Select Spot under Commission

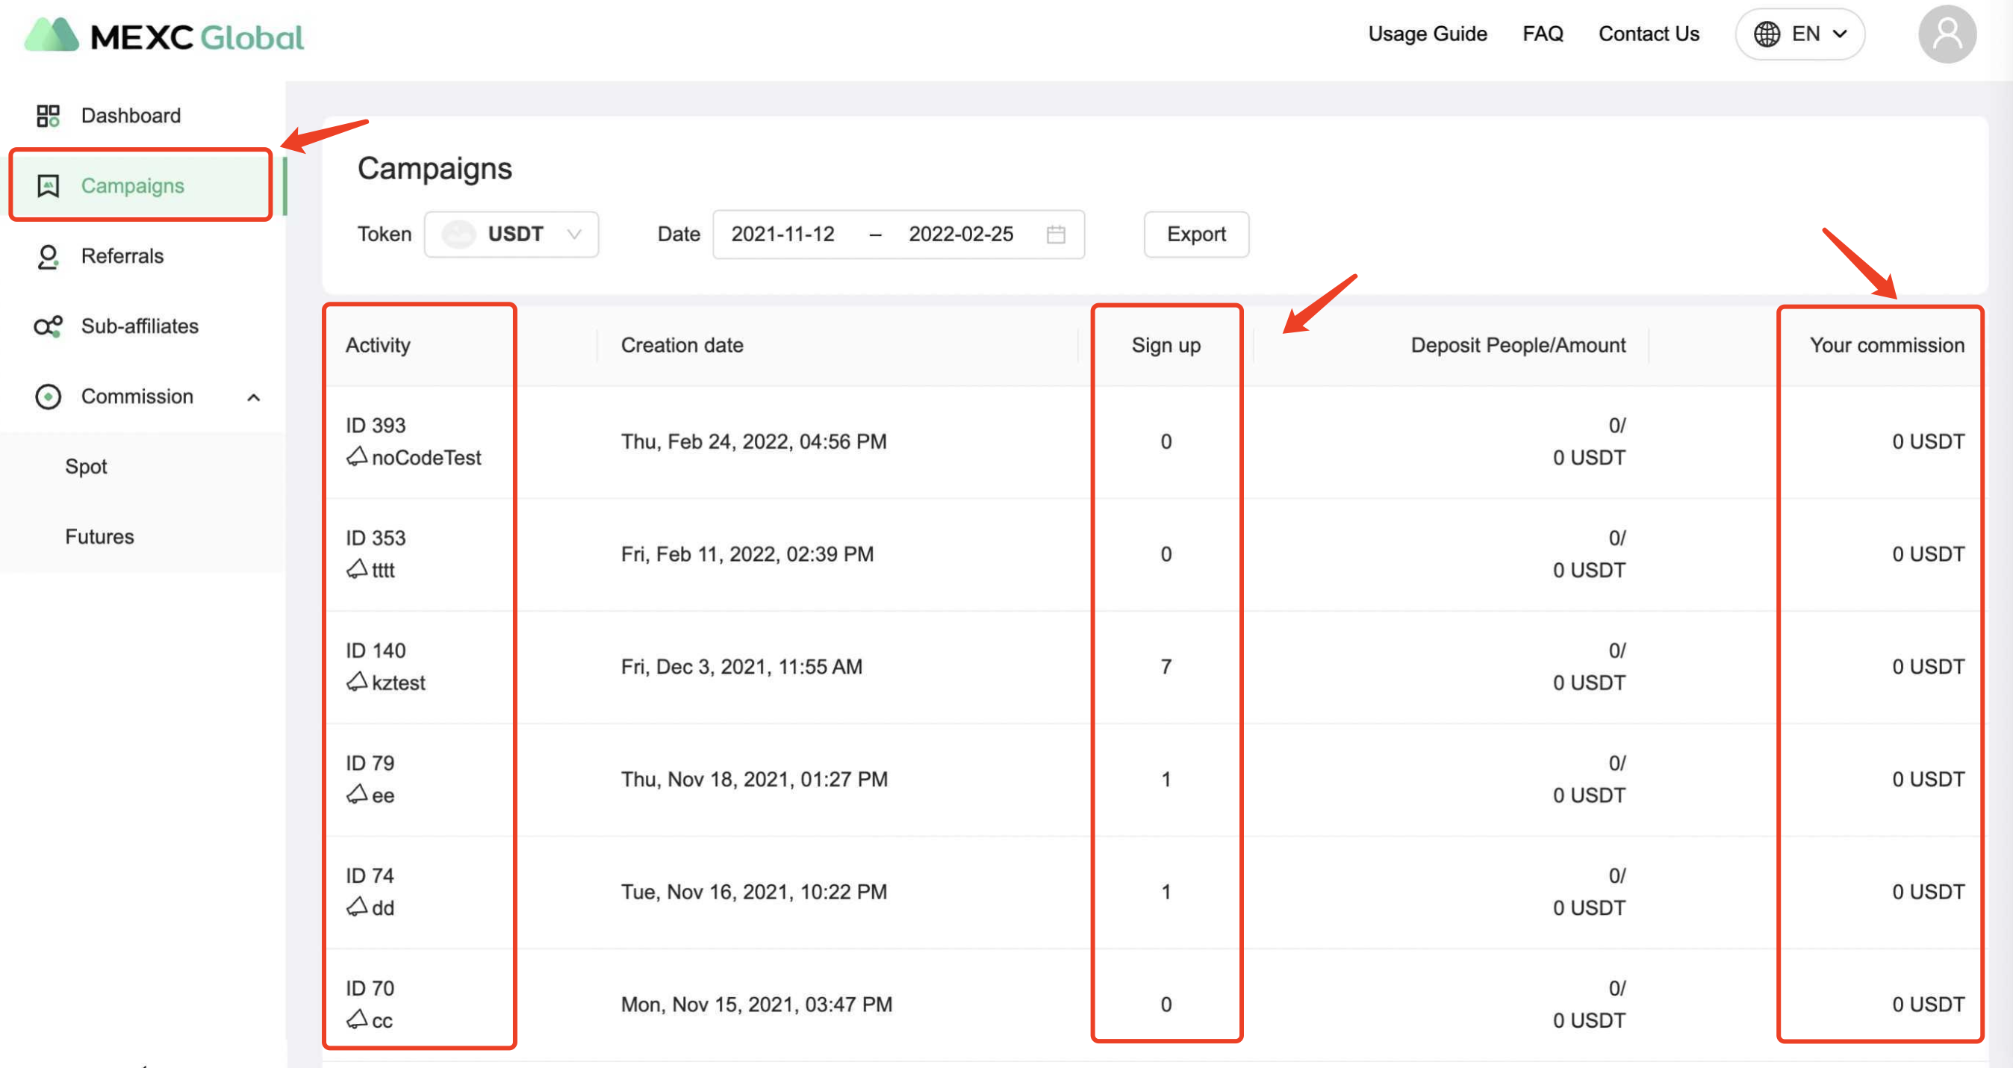pyautogui.click(x=86, y=467)
